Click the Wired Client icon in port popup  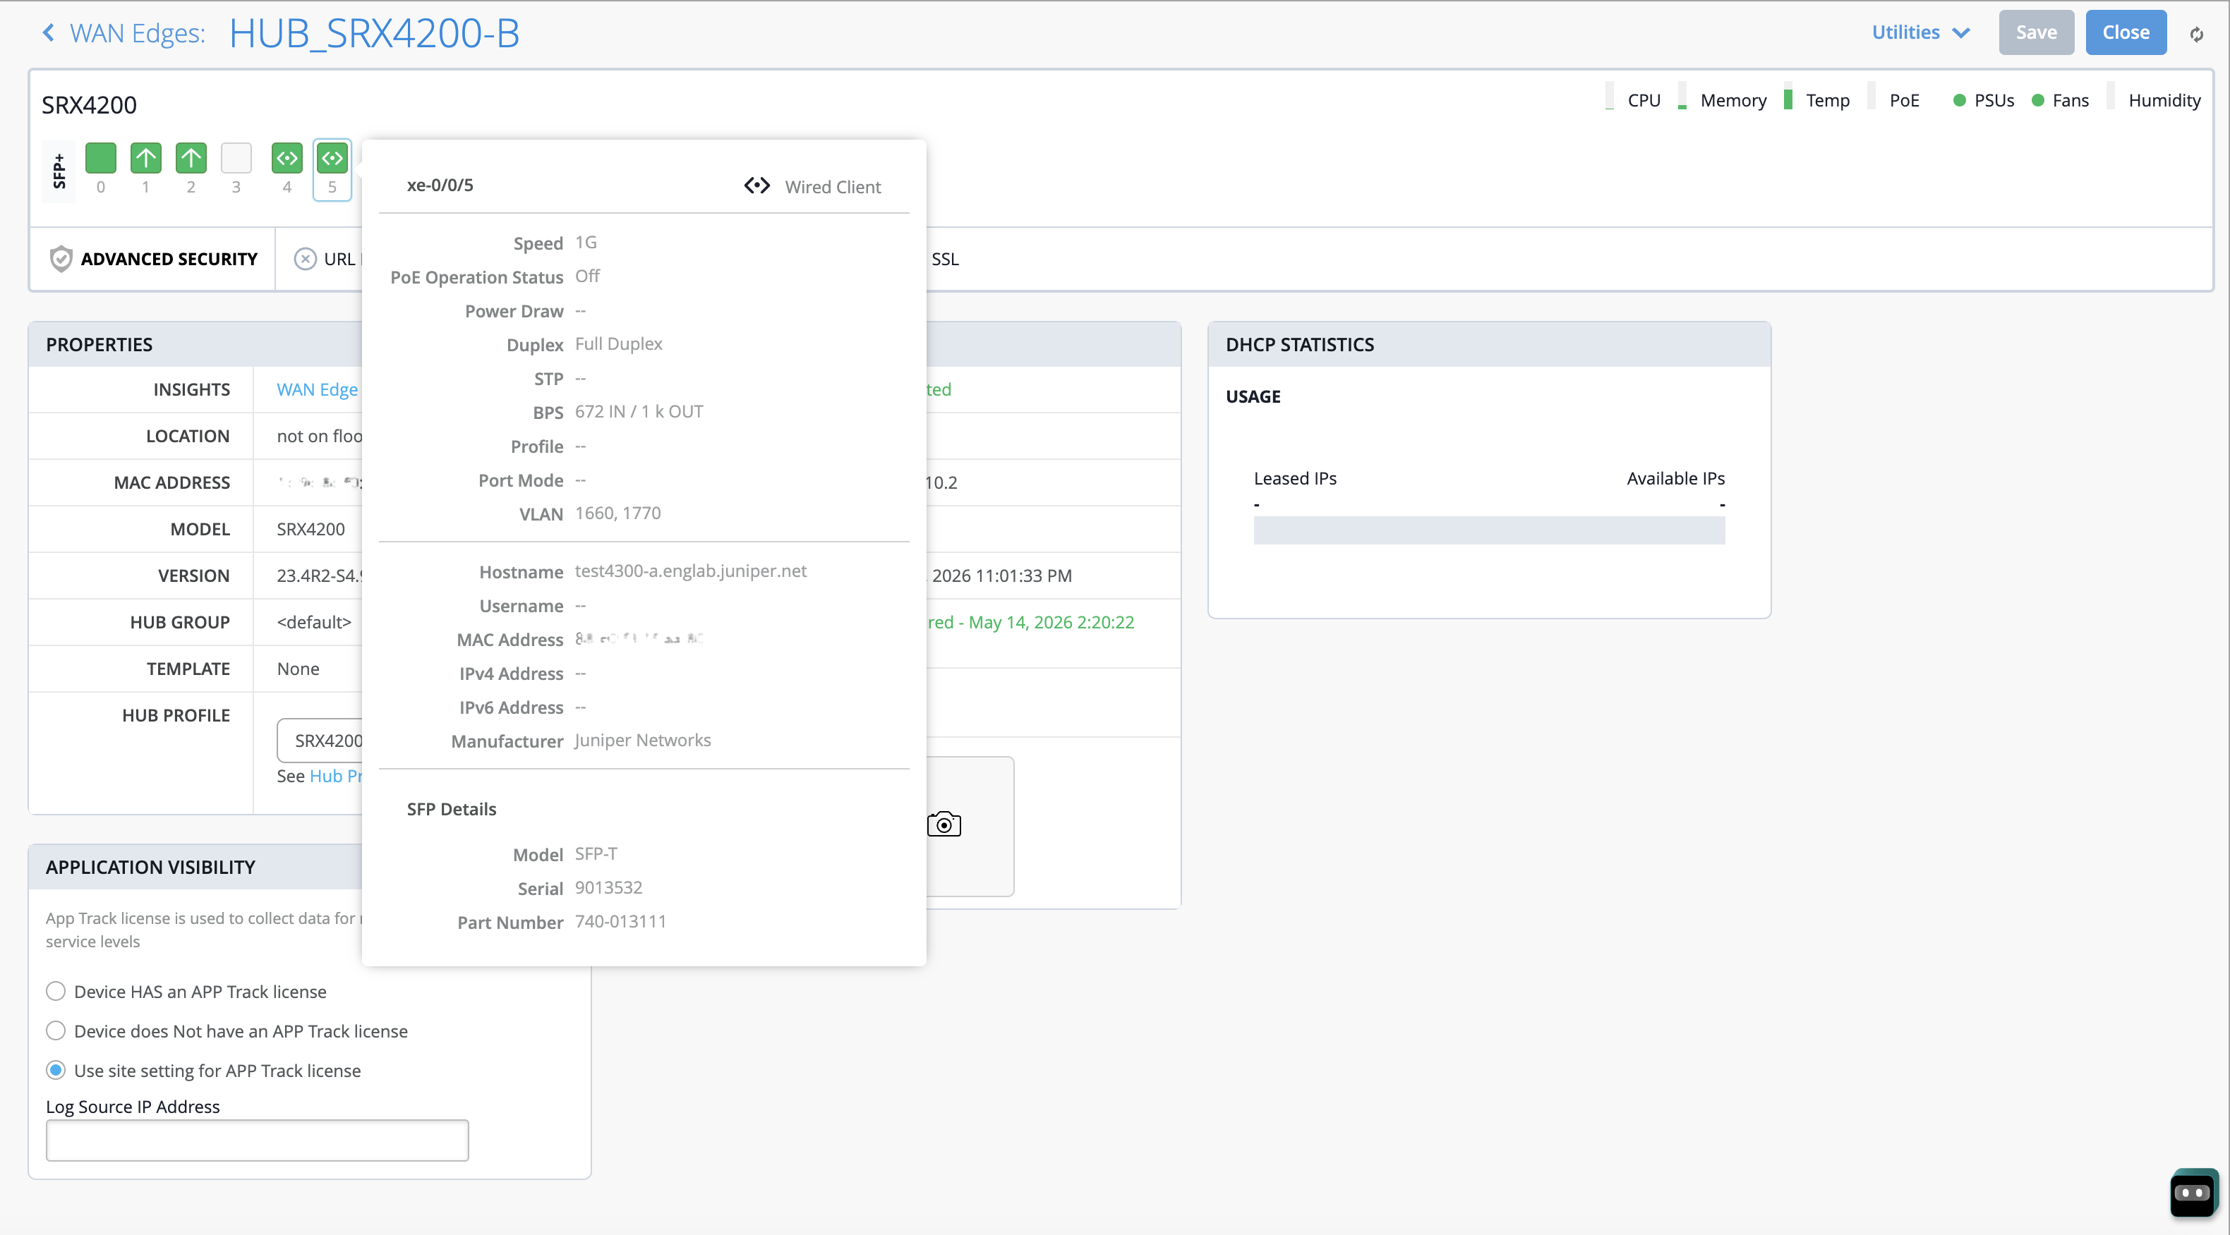[757, 186]
